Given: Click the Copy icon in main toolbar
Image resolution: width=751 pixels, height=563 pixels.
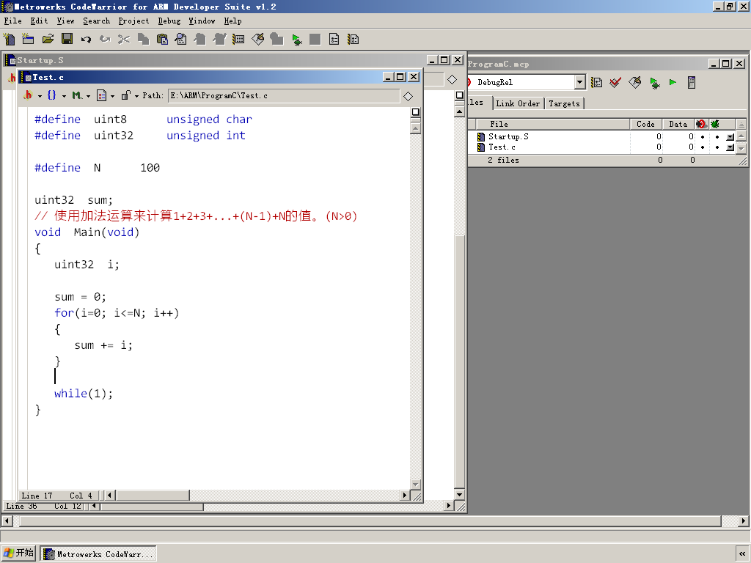Looking at the screenshot, I should click(x=143, y=40).
